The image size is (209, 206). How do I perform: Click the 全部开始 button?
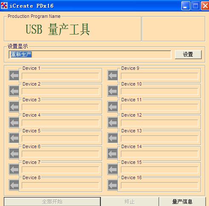[52, 201]
